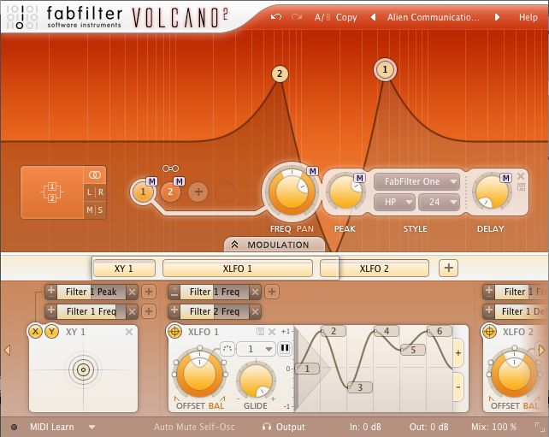Invert the Filter 2 Freq slot
The image size is (549, 437).
[x=174, y=311]
